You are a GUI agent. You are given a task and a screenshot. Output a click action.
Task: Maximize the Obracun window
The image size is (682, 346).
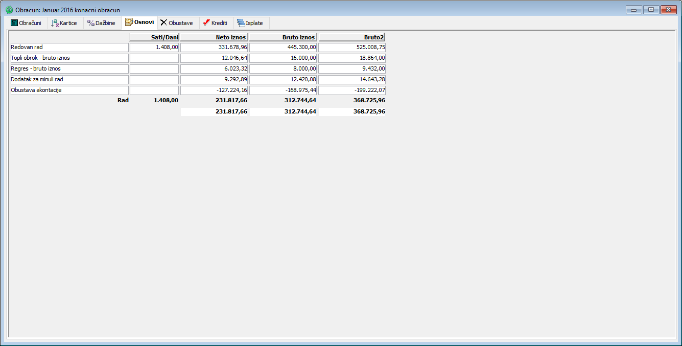(x=651, y=10)
